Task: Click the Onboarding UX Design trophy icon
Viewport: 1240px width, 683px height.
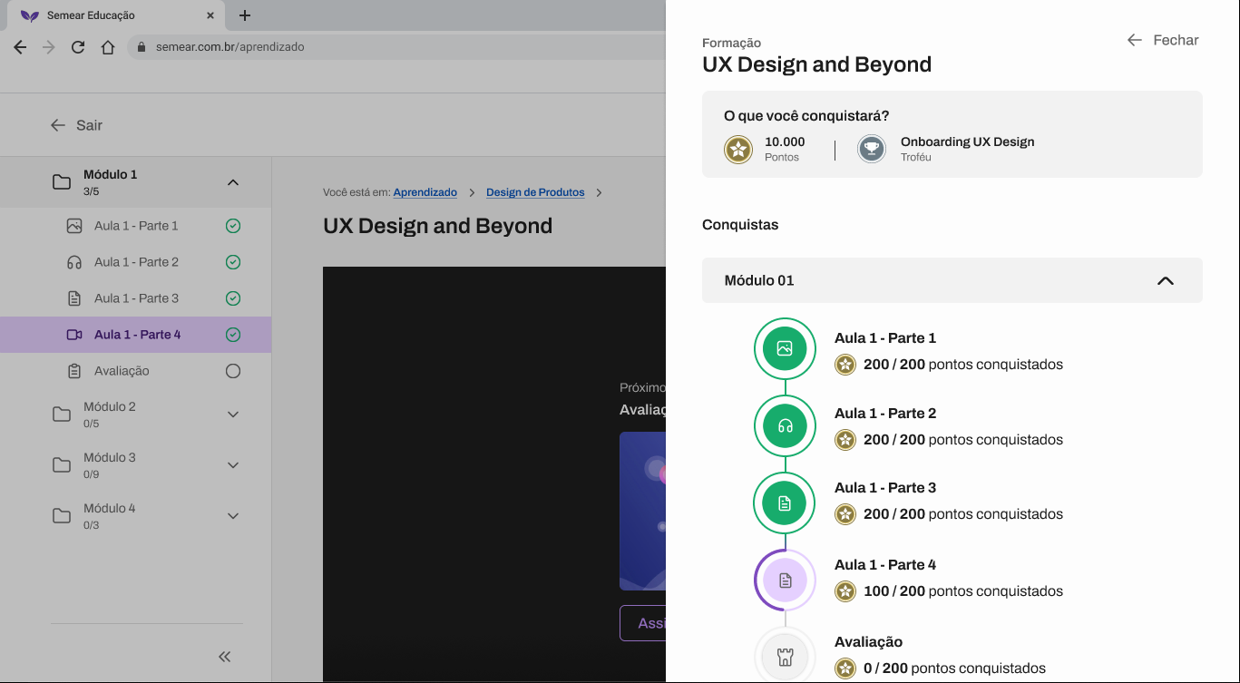Action: [x=872, y=149]
